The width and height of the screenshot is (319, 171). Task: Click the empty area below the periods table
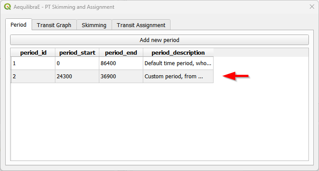coord(159,122)
